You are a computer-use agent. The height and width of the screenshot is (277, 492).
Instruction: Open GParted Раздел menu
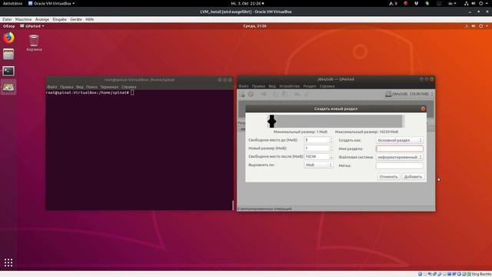tap(310, 86)
